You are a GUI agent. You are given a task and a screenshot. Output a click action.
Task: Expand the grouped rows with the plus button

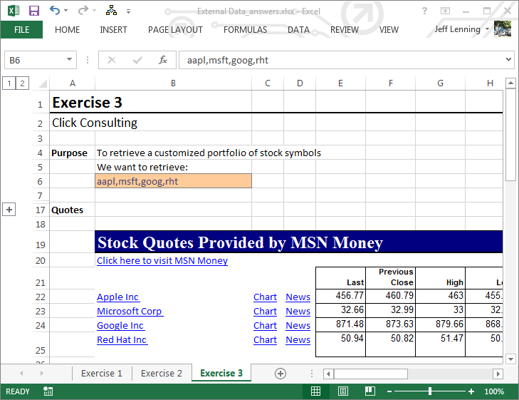pos(9,210)
